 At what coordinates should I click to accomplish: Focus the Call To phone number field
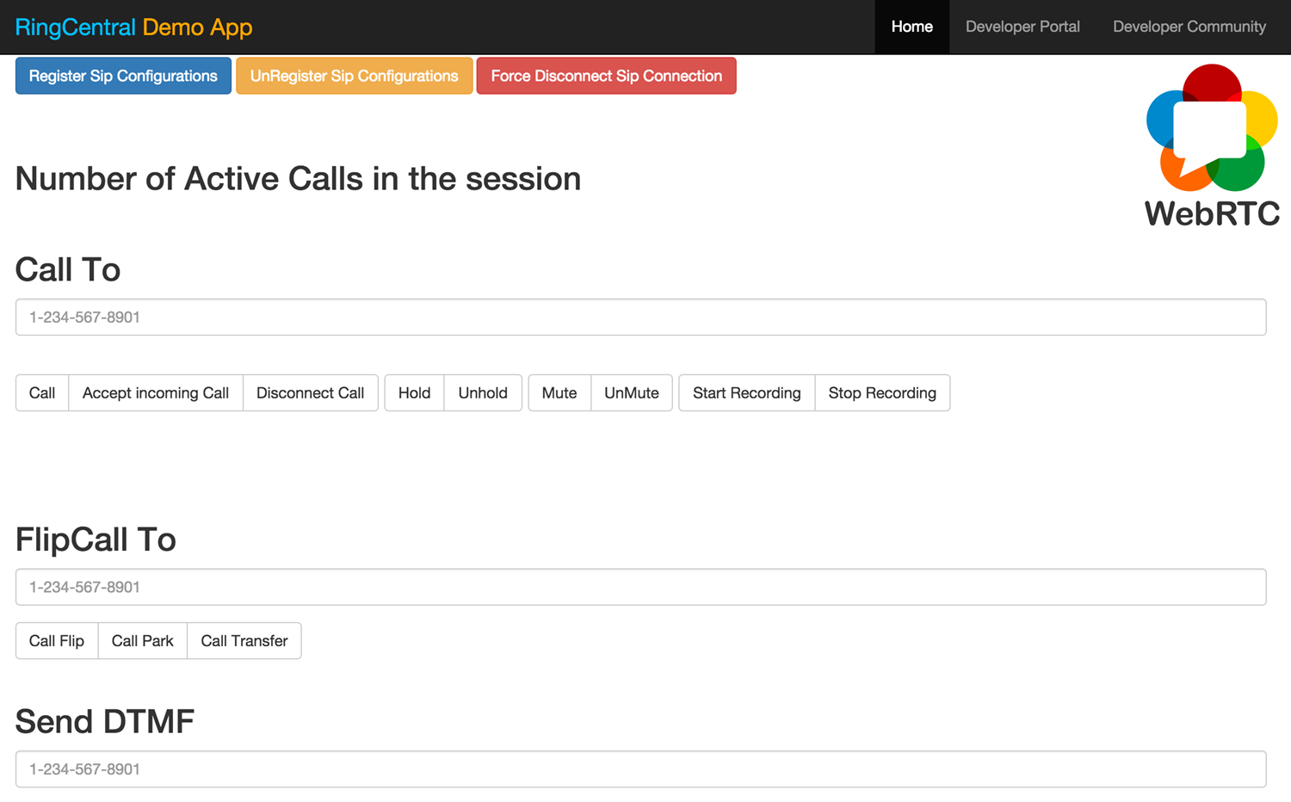640,318
